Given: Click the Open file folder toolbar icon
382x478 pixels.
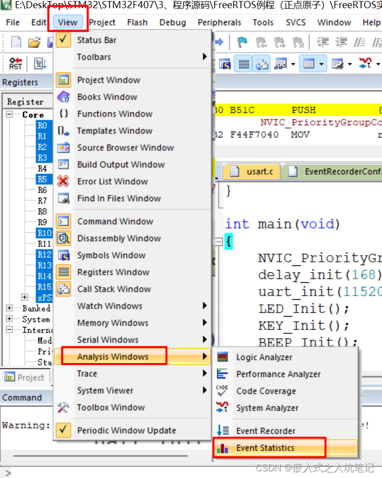Looking at the screenshot, I should (34, 42).
